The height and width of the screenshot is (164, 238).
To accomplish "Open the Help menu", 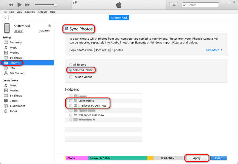I will tap(53, 12).
